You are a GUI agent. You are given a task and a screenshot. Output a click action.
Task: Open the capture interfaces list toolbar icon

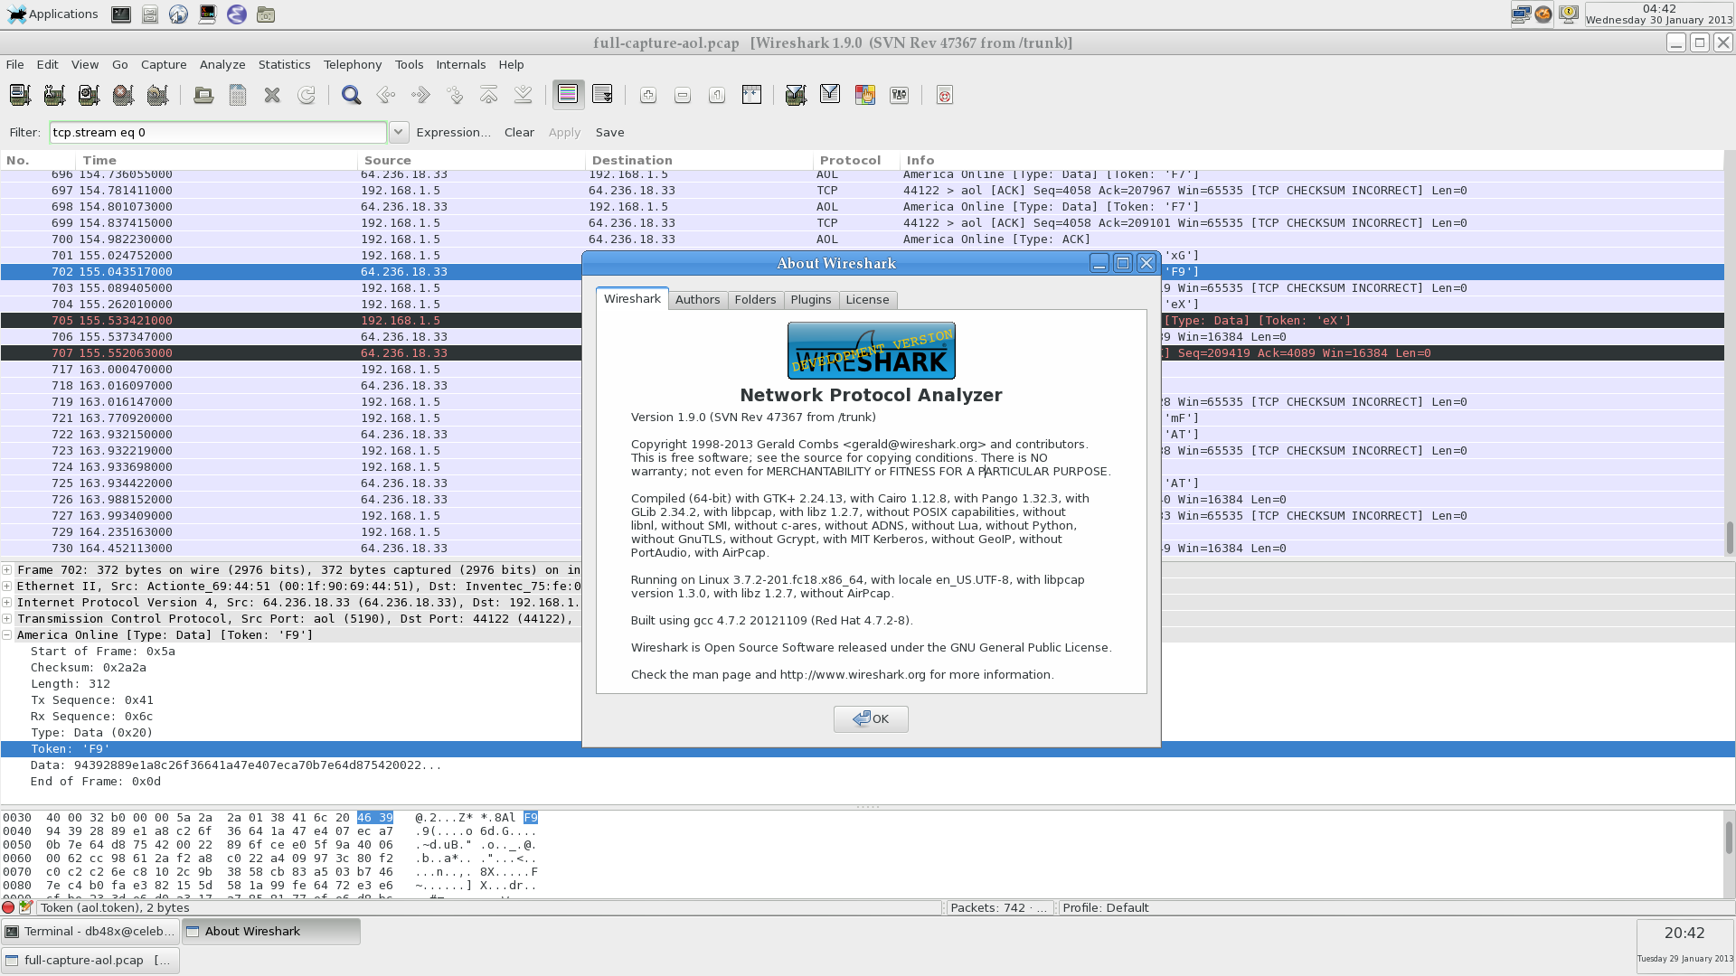(x=20, y=95)
